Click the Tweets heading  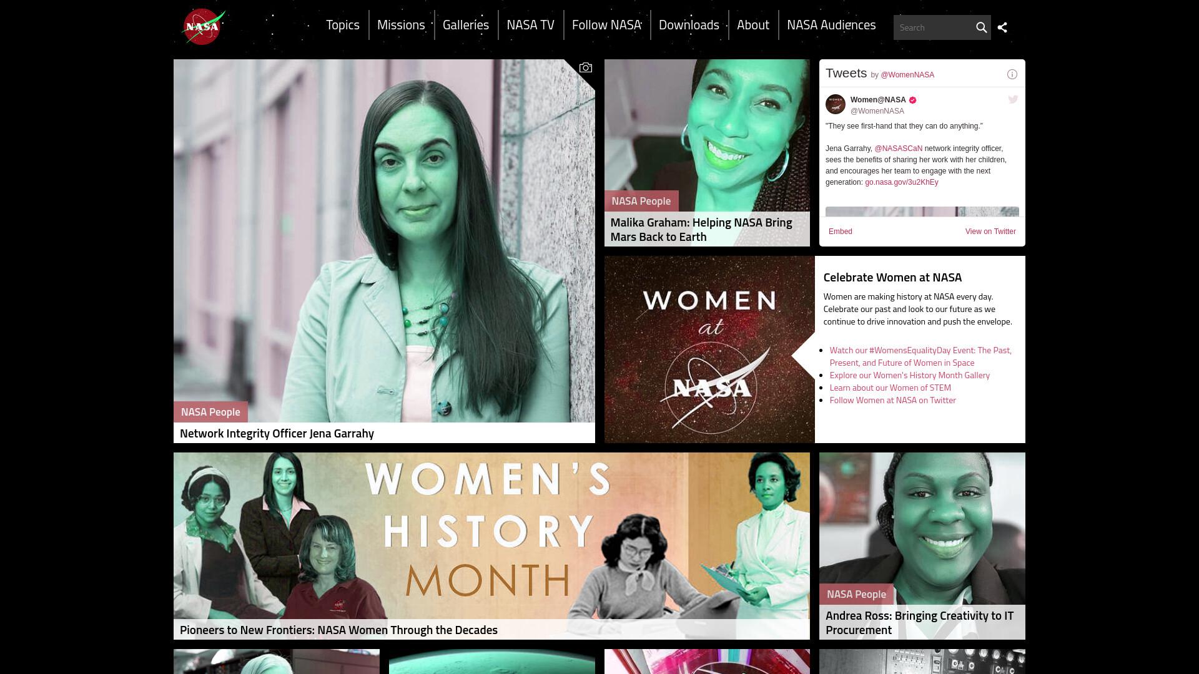tap(846, 73)
